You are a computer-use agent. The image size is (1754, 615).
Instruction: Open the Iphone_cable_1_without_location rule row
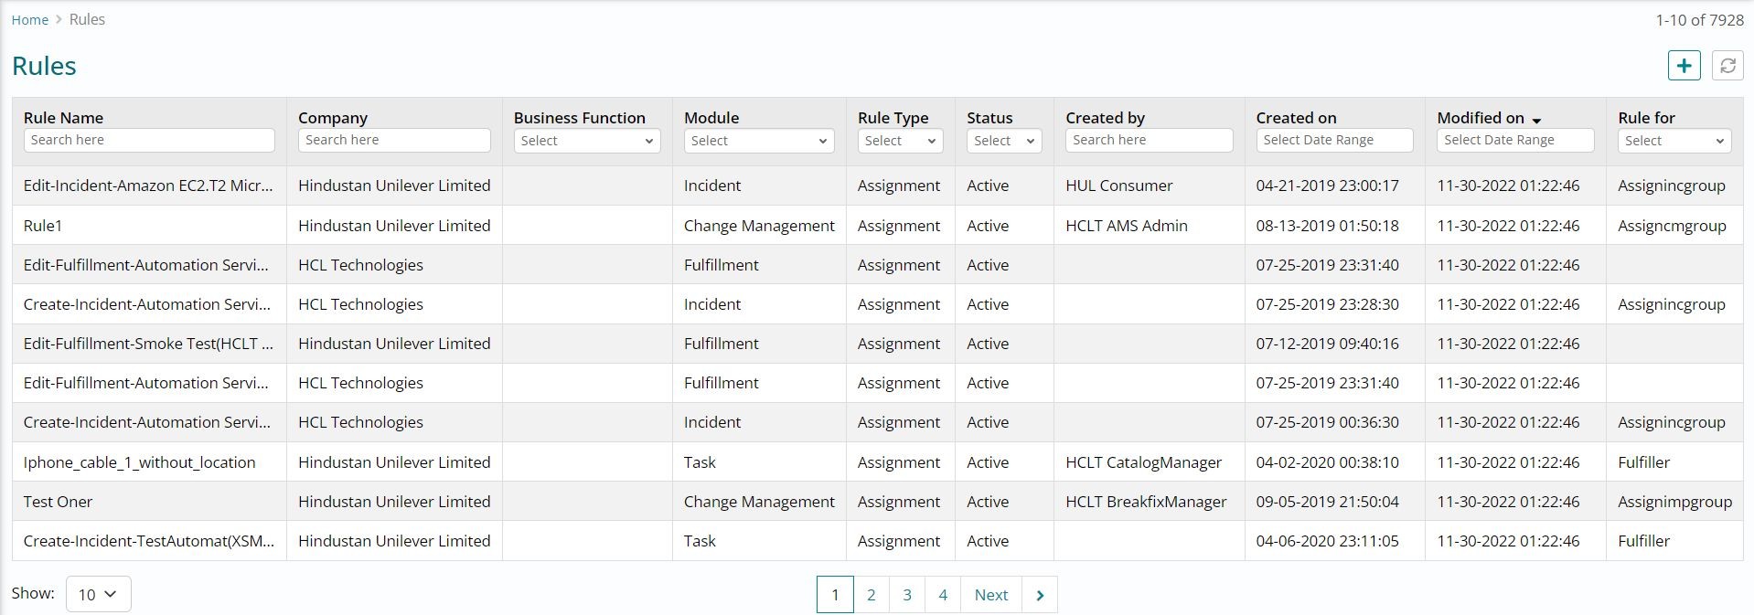pyautogui.click(x=139, y=462)
